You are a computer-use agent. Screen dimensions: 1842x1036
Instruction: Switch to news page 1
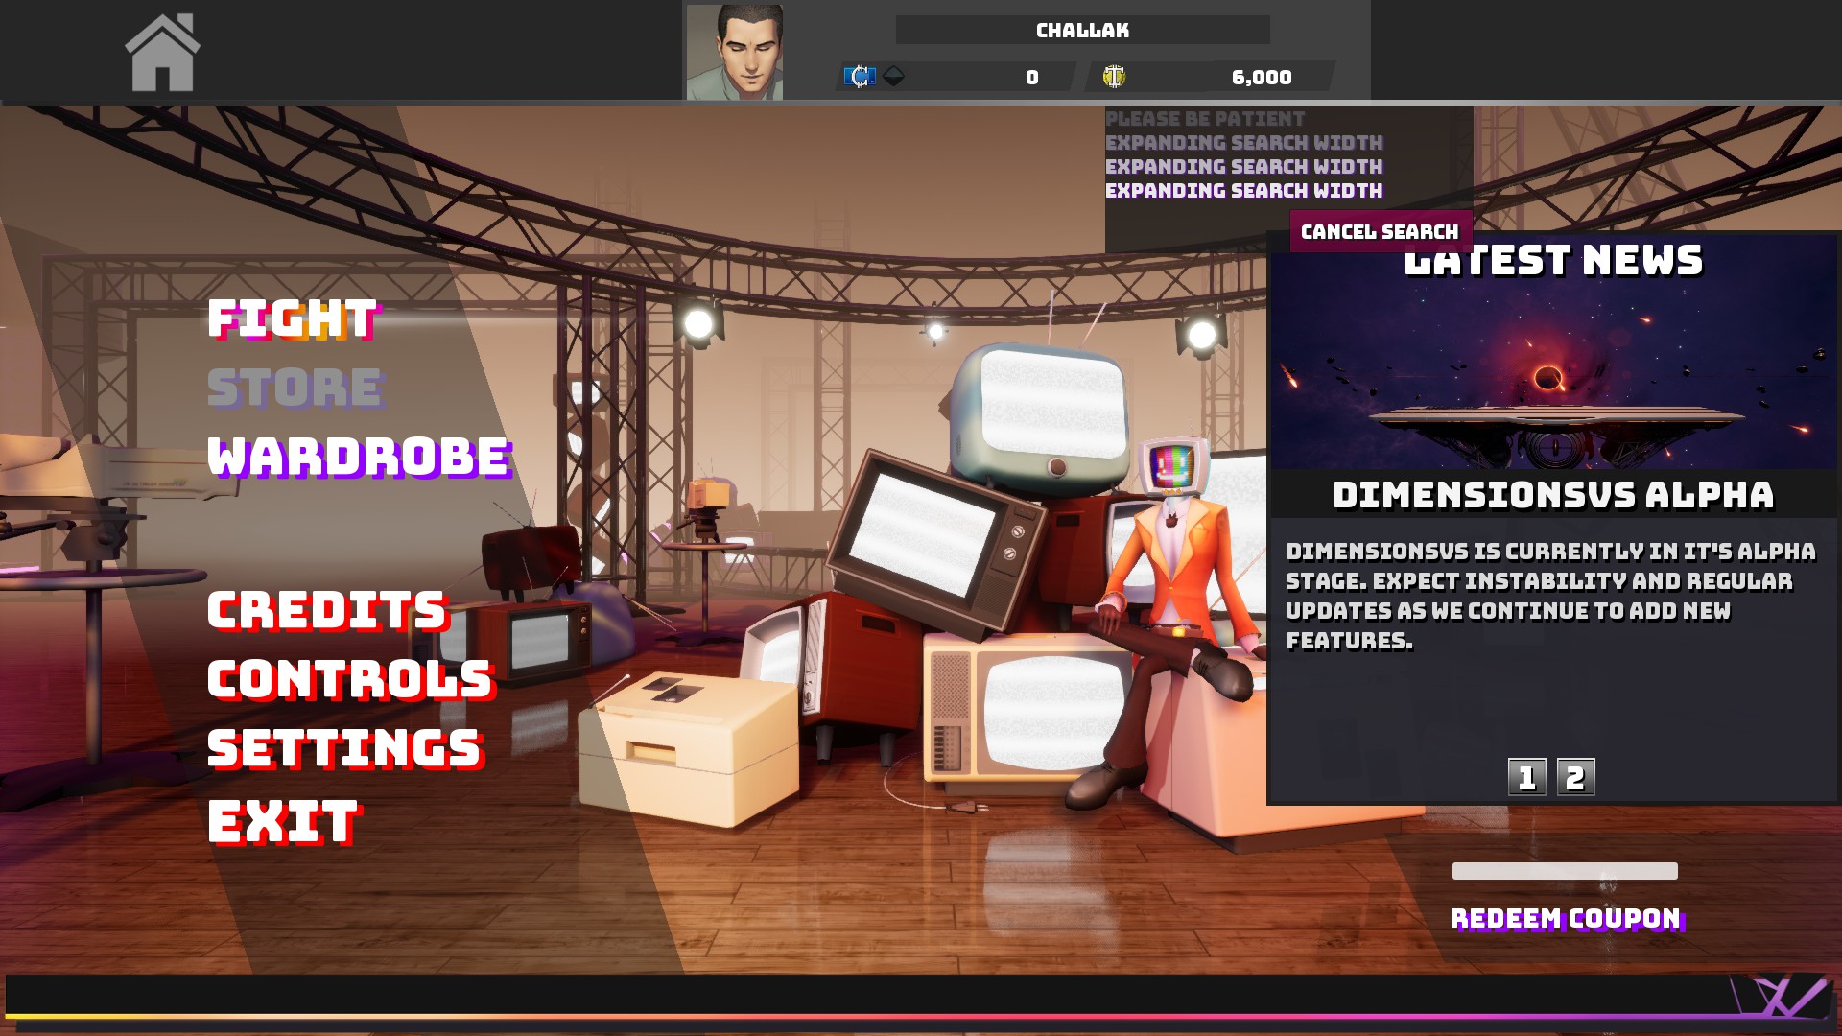coord(1526,777)
